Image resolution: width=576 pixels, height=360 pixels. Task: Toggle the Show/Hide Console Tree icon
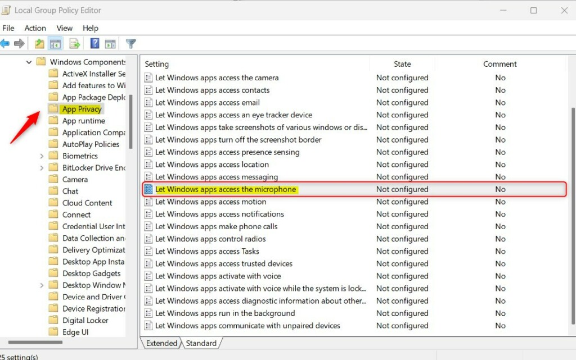[x=56, y=44]
